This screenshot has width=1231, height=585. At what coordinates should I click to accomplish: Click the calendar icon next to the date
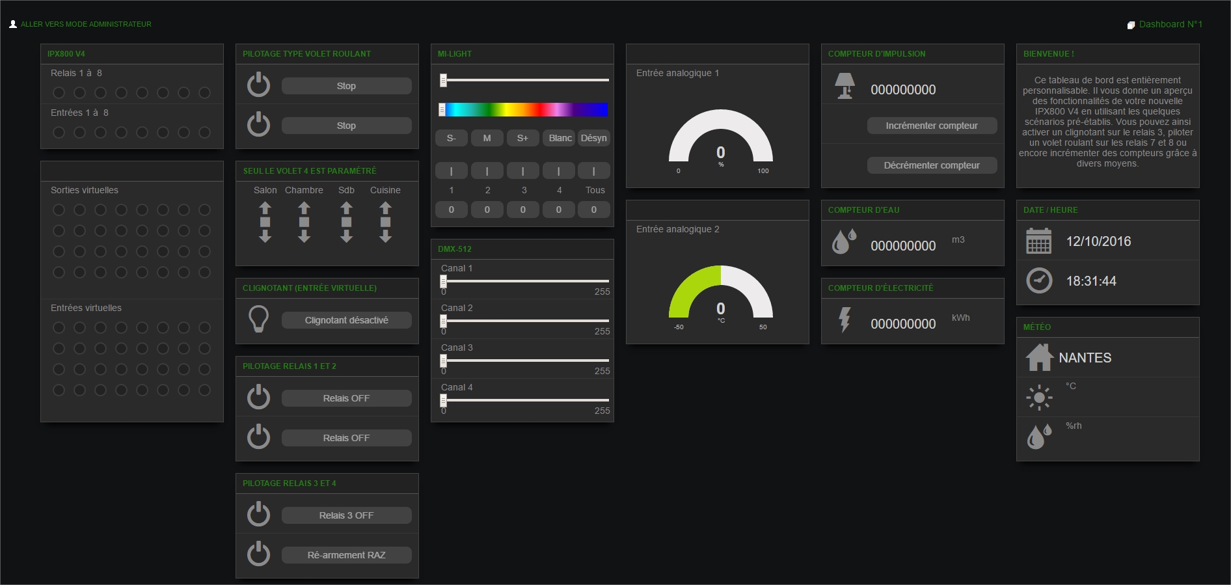point(1038,241)
